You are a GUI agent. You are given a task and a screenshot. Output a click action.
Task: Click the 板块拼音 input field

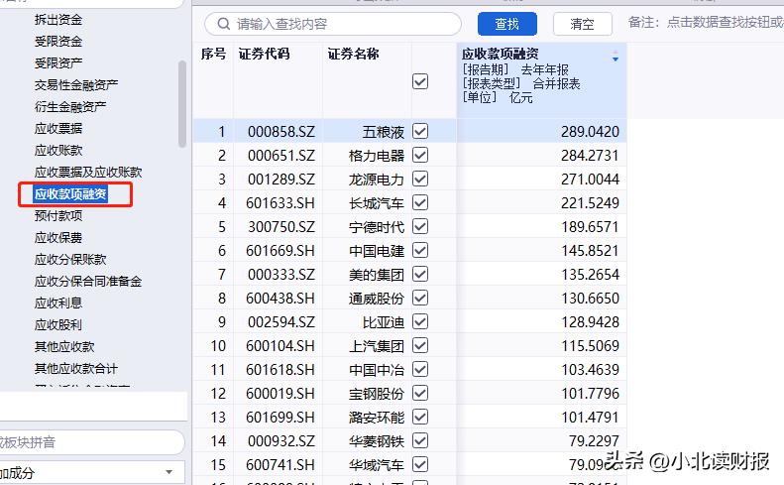(x=90, y=442)
